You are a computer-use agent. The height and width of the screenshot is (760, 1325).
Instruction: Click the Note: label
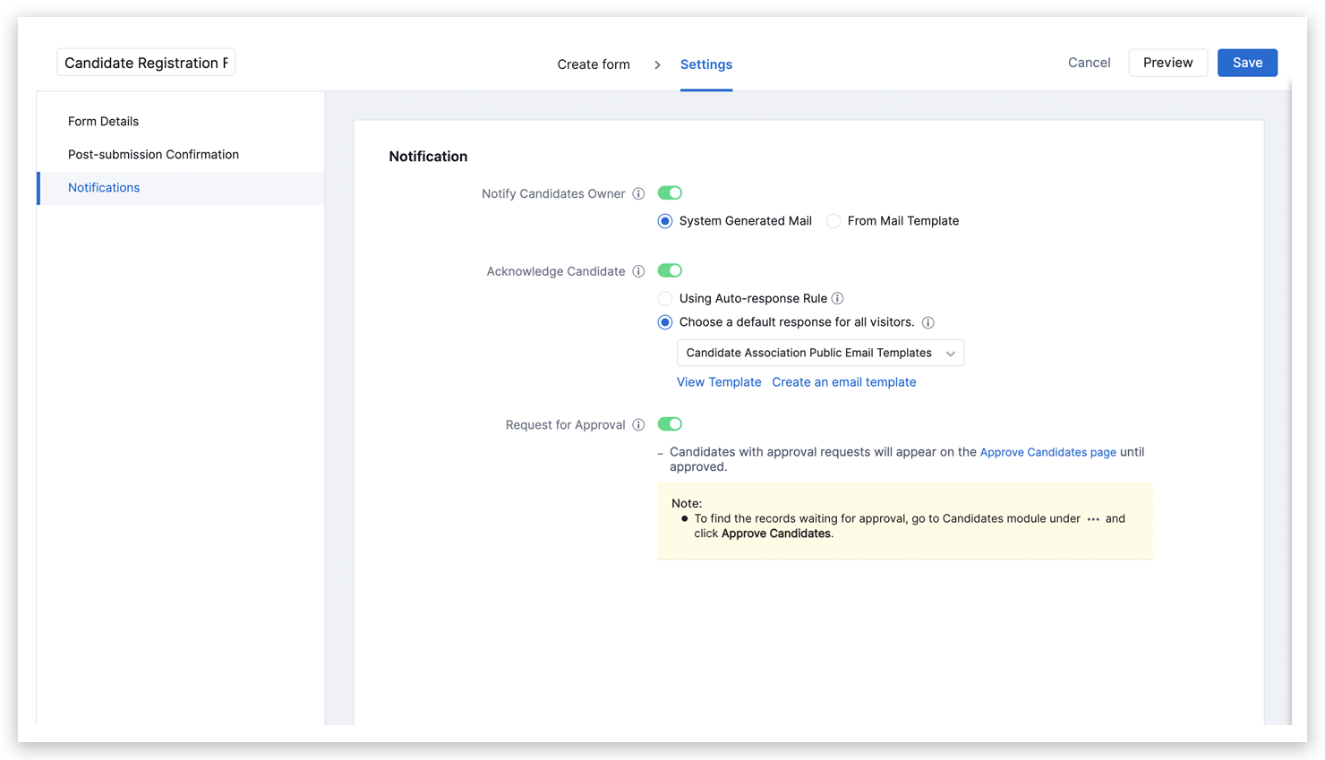(x=687, y=503)
